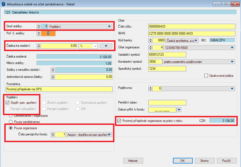This screenshot has width=241, height=167.
Task: Click the Historie button
Action: (133, 161)
